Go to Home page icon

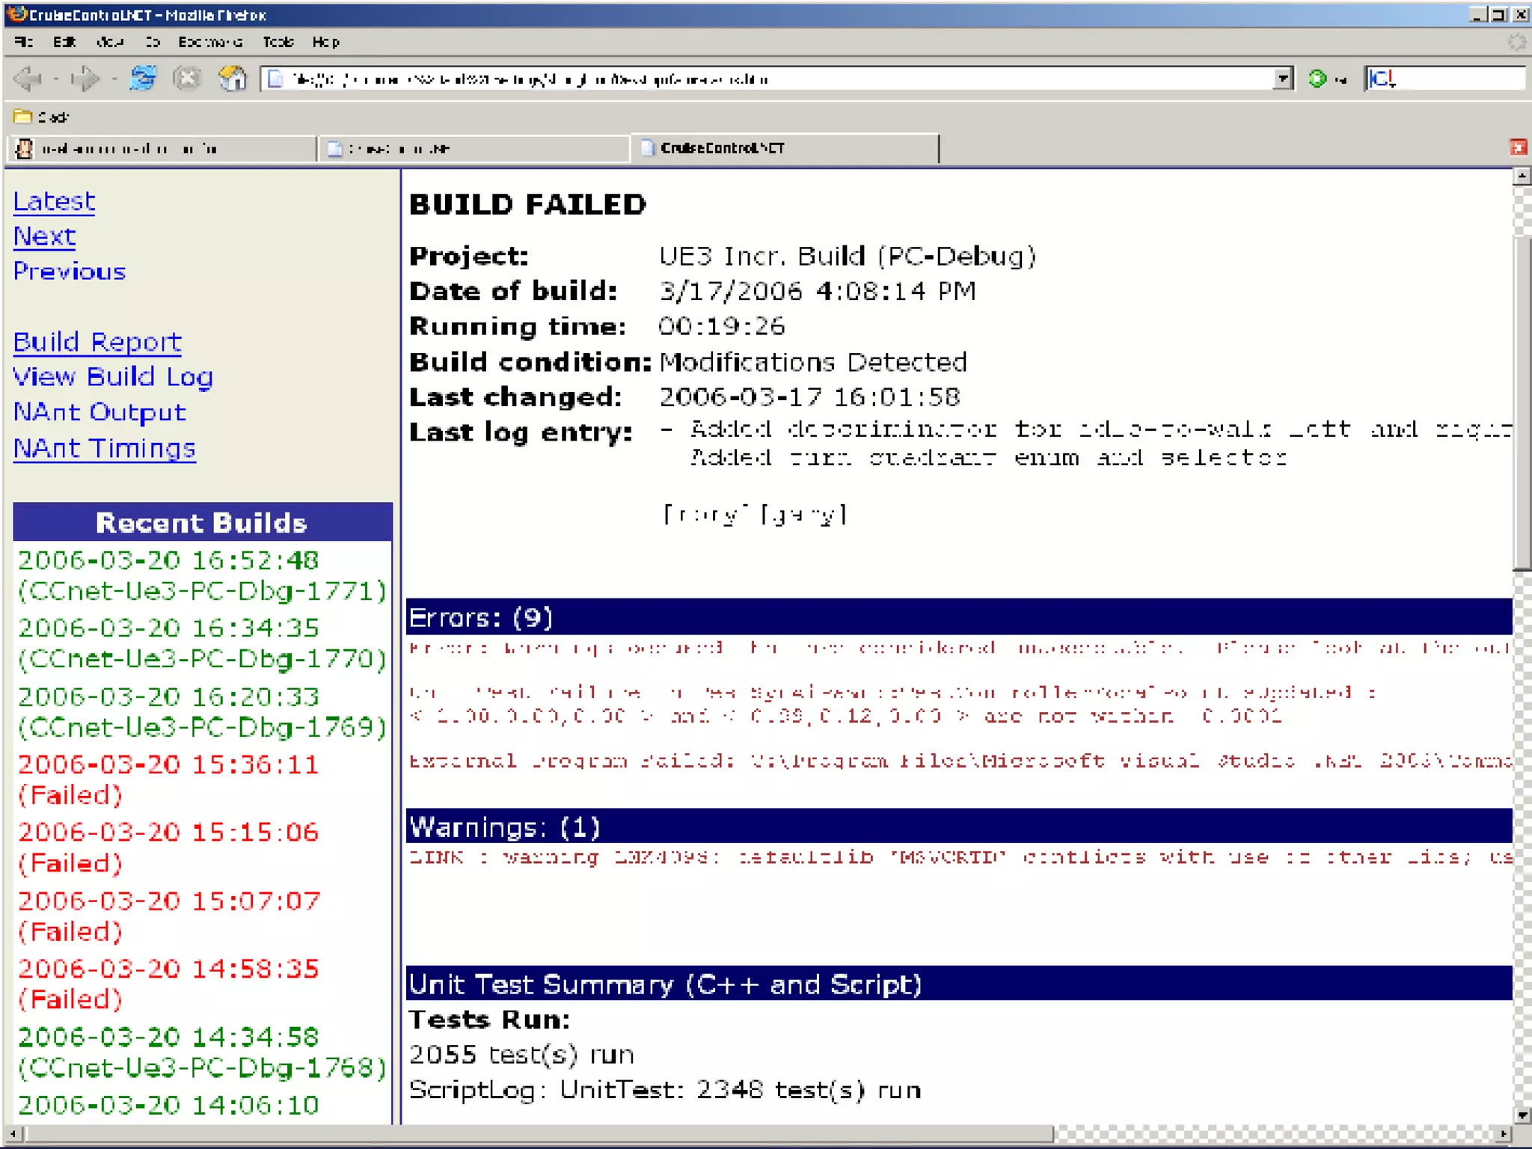(x=232, y=78)
